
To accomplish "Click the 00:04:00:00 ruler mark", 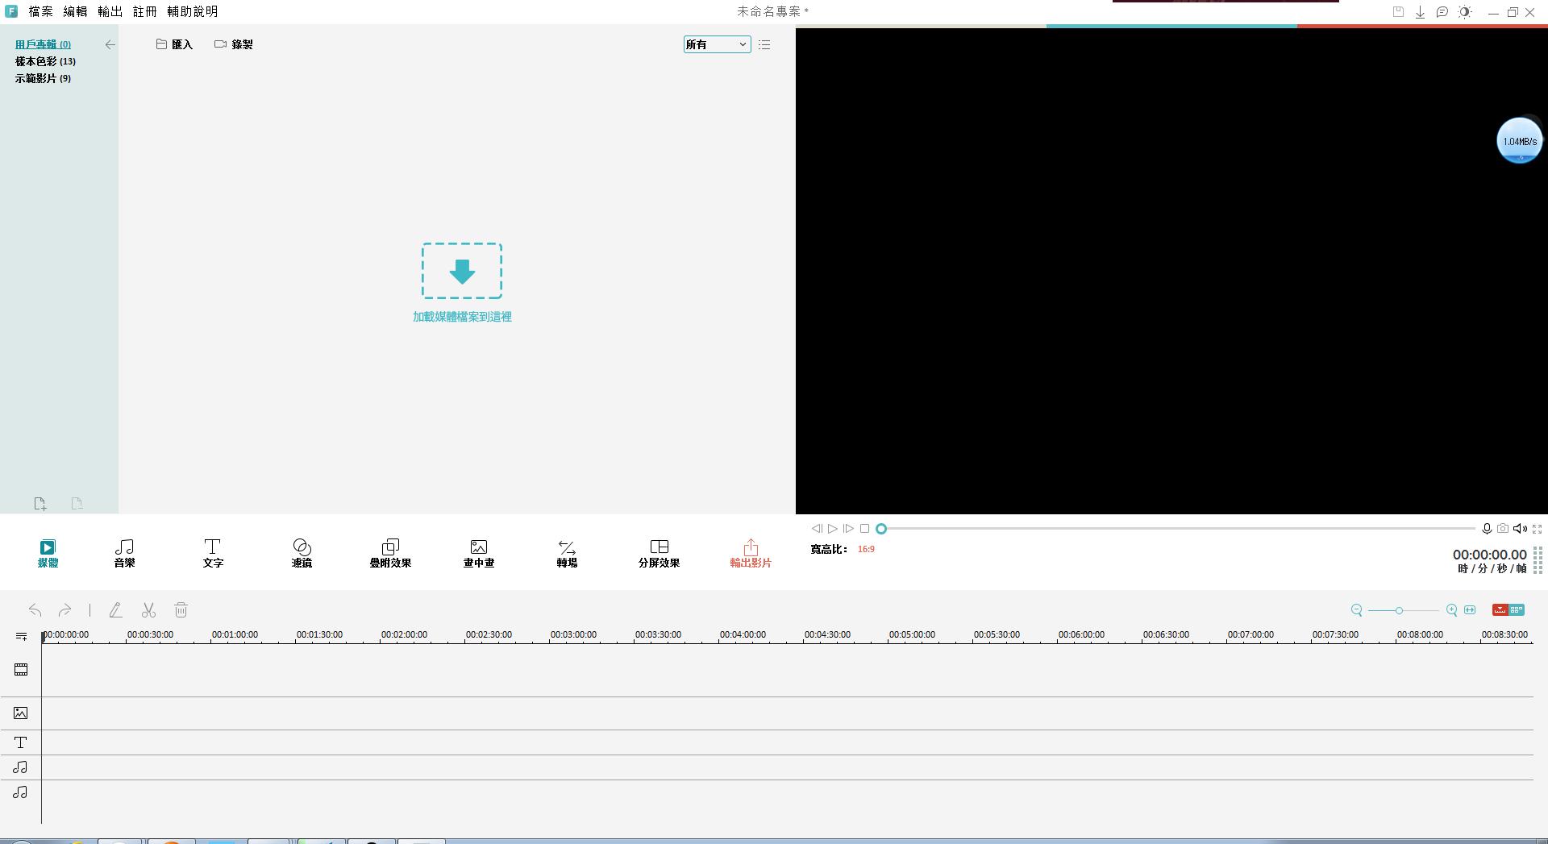I will tap(743, 634).
